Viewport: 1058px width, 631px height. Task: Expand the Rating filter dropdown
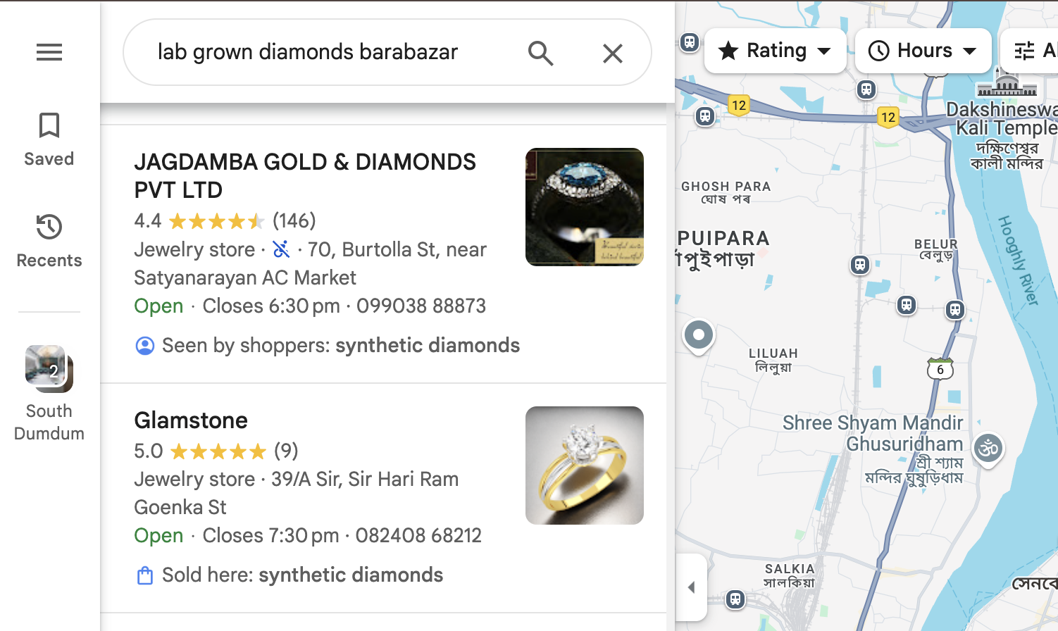tap(775, 51)
